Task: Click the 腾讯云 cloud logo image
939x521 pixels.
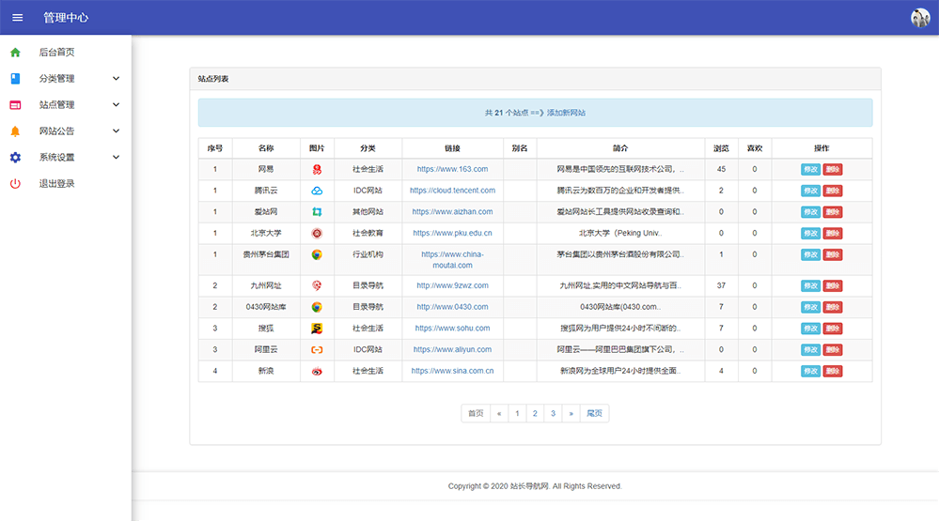Action: [x=317, y=191]
